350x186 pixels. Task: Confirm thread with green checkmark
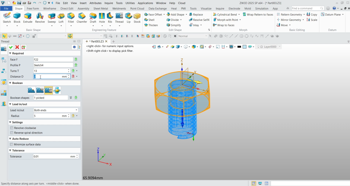[11, 47]
